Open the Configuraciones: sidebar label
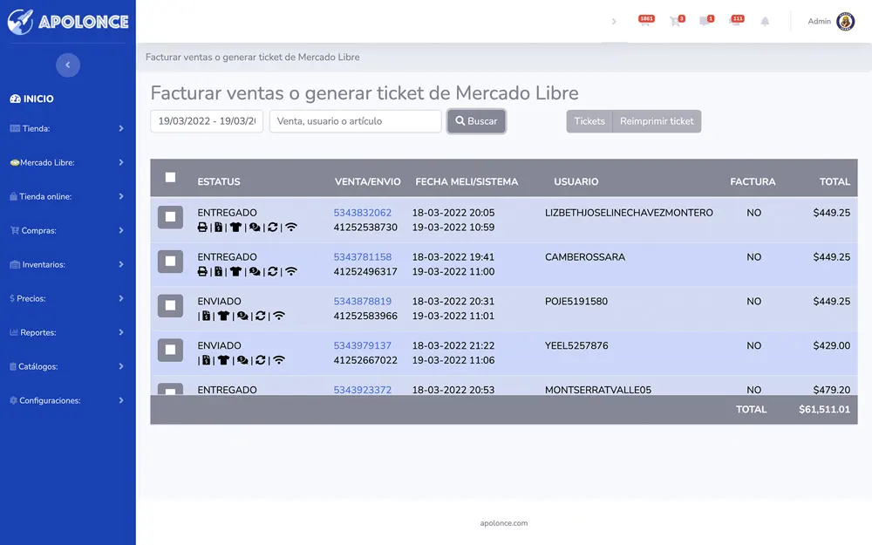 (x=50, y=400)
